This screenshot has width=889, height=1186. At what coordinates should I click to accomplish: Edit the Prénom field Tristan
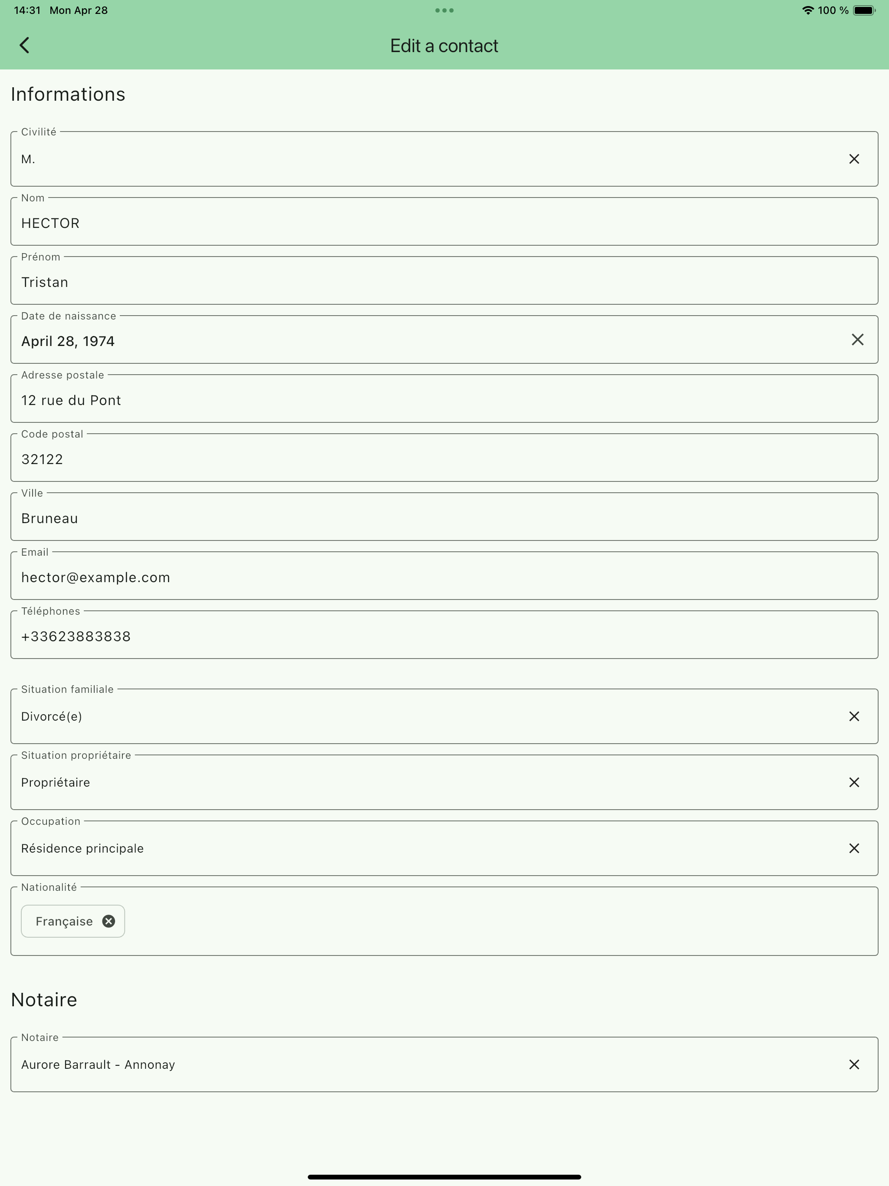444,281
